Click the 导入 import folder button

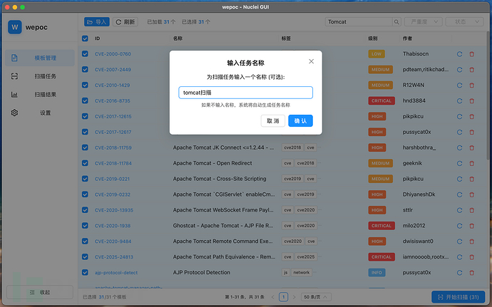(97, 22)
